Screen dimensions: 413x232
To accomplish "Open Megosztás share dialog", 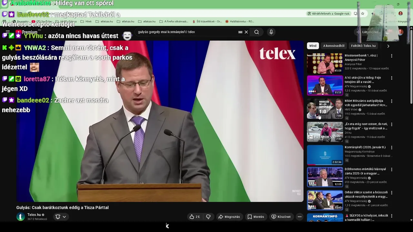I will (x=229, y=217).
